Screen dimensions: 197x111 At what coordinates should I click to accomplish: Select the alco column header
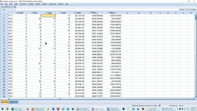click(34, 13)
